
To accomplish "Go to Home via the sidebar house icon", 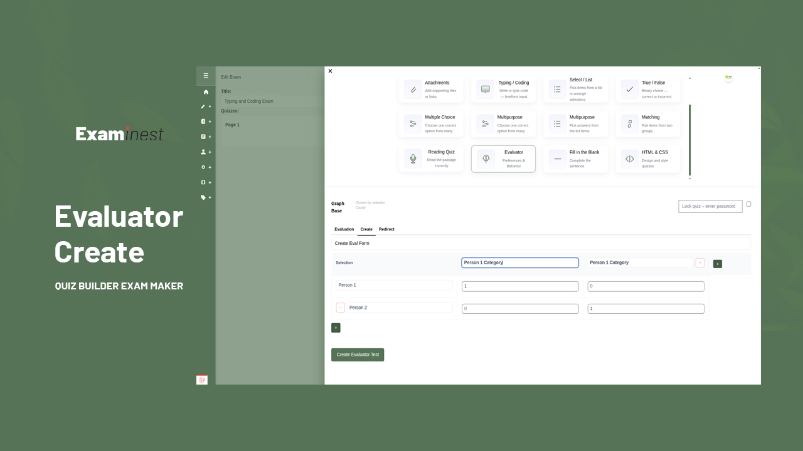I will click(x=206, y=91).
